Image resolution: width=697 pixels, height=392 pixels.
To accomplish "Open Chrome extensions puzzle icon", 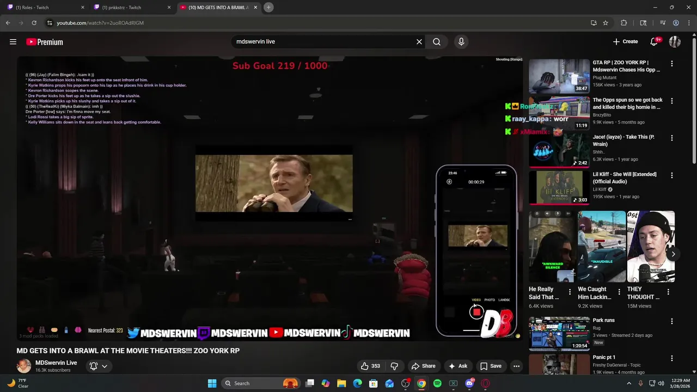I will pyautogui.click(x=624, y=23).
